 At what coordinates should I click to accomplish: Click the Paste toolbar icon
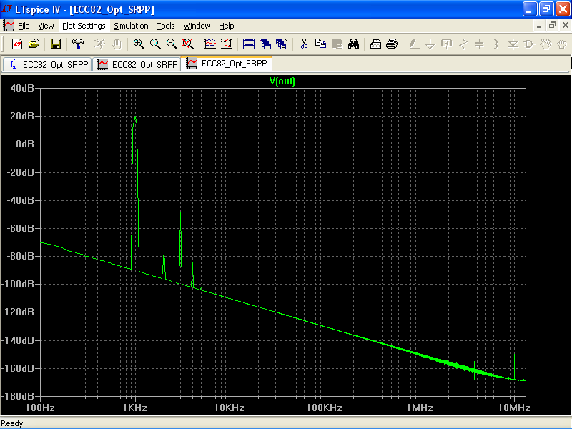coord(337,44)
